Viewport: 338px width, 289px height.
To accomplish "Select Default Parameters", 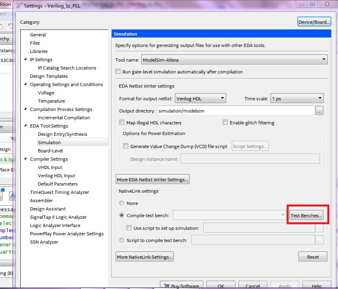I will point(58,184).
